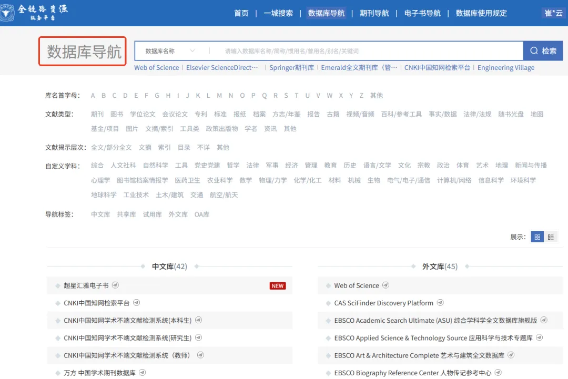Filter subject 航空/航天

pos(224,195)
